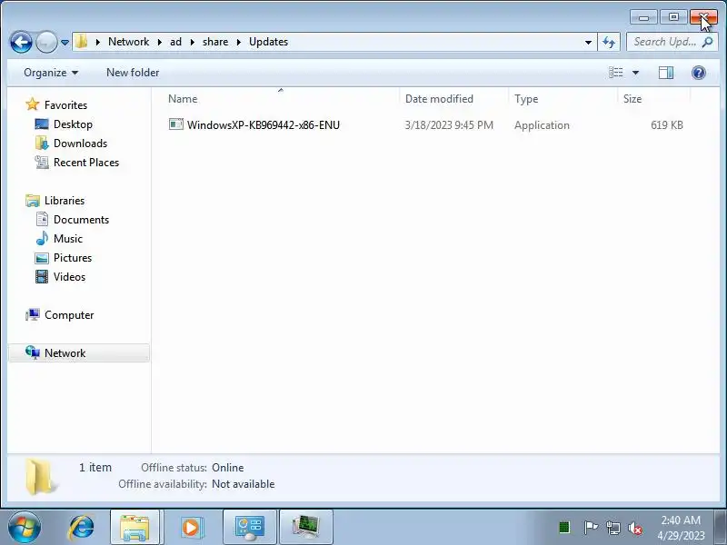Screen dimensions: 727x545
Task: Open the More view options dropdown arrow
Action: pyautogui.click(x=635, y=73)
